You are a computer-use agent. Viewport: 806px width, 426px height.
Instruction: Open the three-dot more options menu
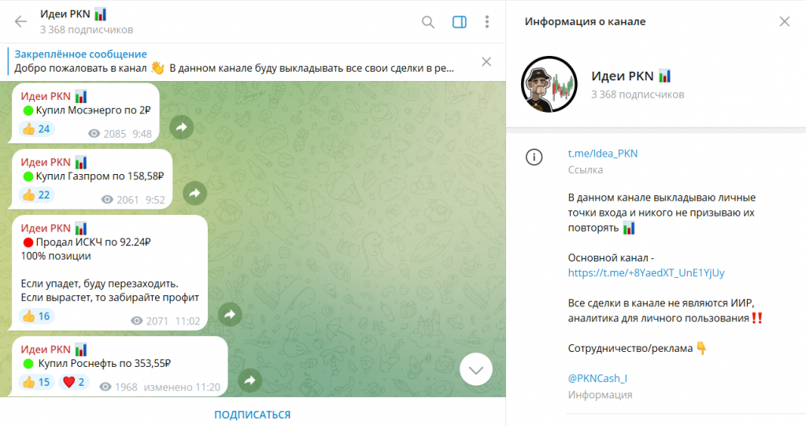click(486, 21)
